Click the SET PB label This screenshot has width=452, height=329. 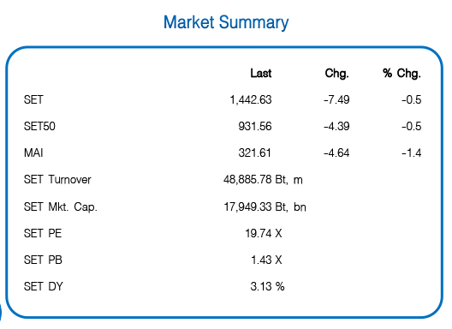pyautogui.click(x=43, y=260)
